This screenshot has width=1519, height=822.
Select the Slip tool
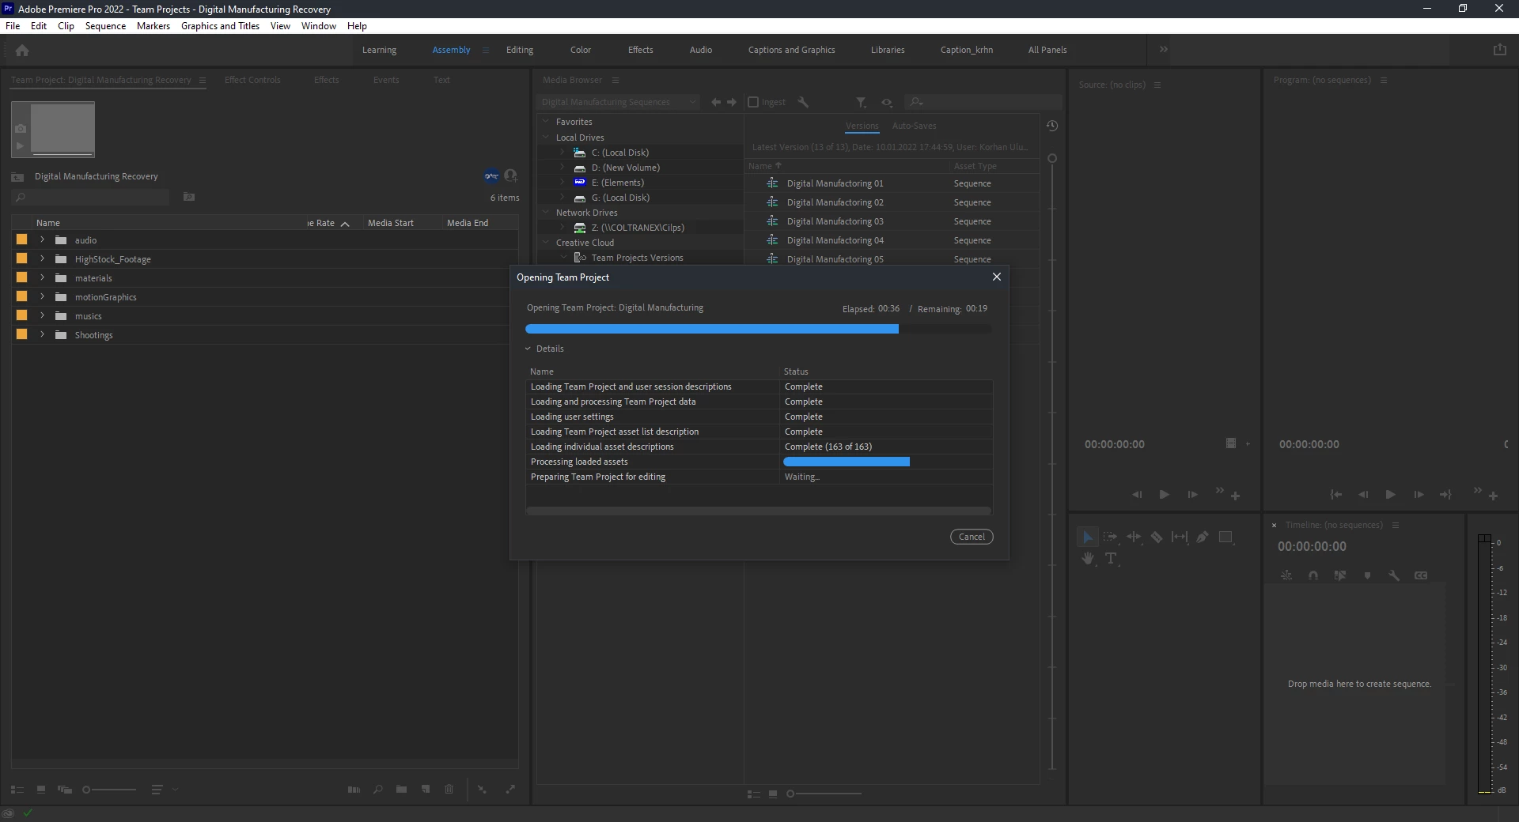pyautogui.click(x=1180, y=537)
